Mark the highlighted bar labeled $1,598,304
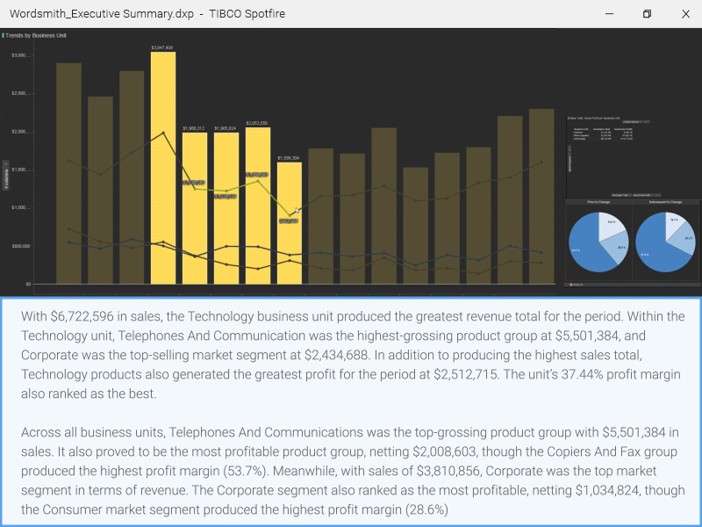The image size is (702, 527). coord(290,223)
